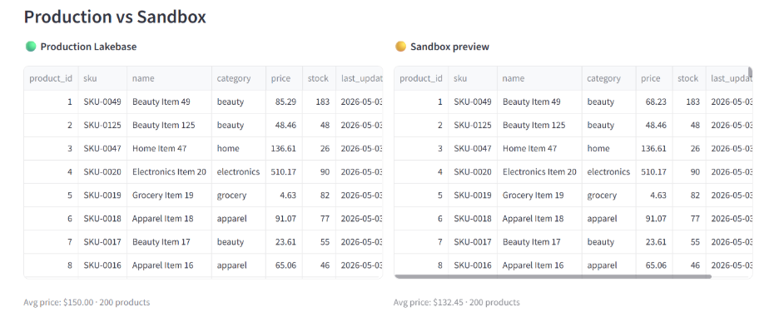
Task: Sort Sandbox table by category column header
Action: [608, 78]
